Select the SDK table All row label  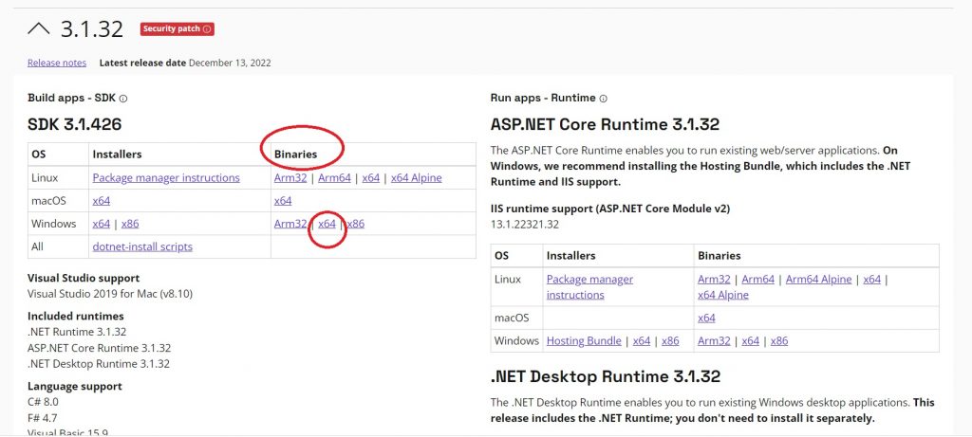(37, 246)
